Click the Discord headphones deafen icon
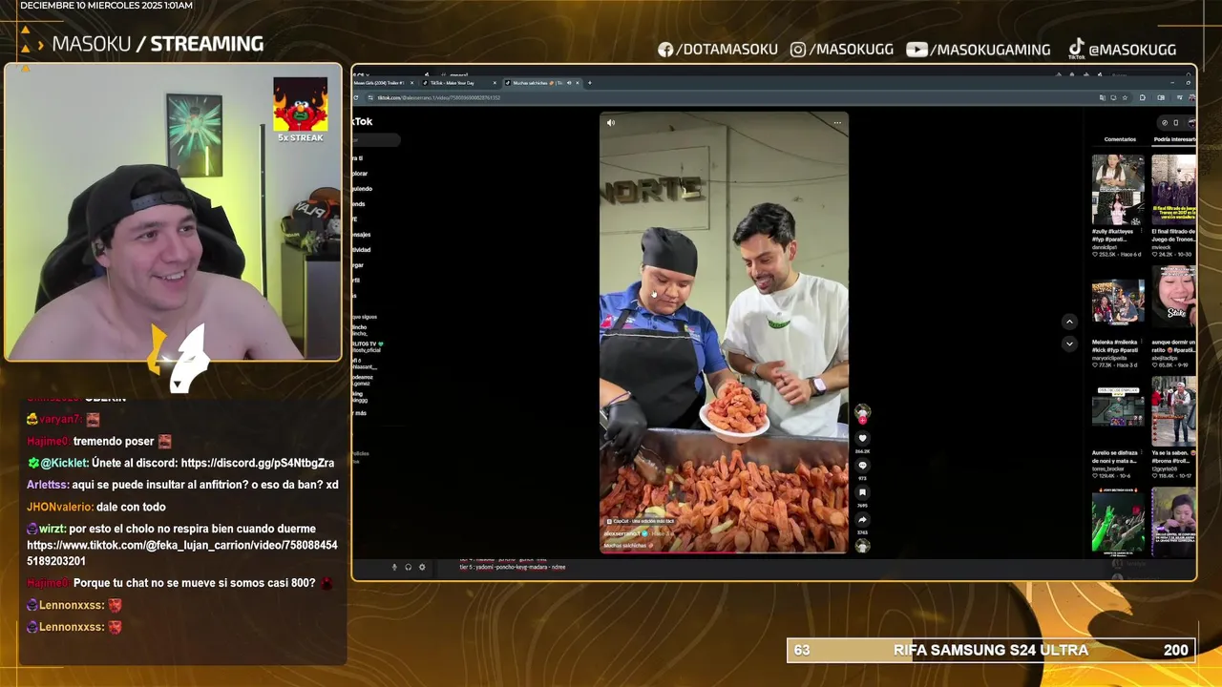The height and width of the screenshot is (687, 1222). (409, 567)
